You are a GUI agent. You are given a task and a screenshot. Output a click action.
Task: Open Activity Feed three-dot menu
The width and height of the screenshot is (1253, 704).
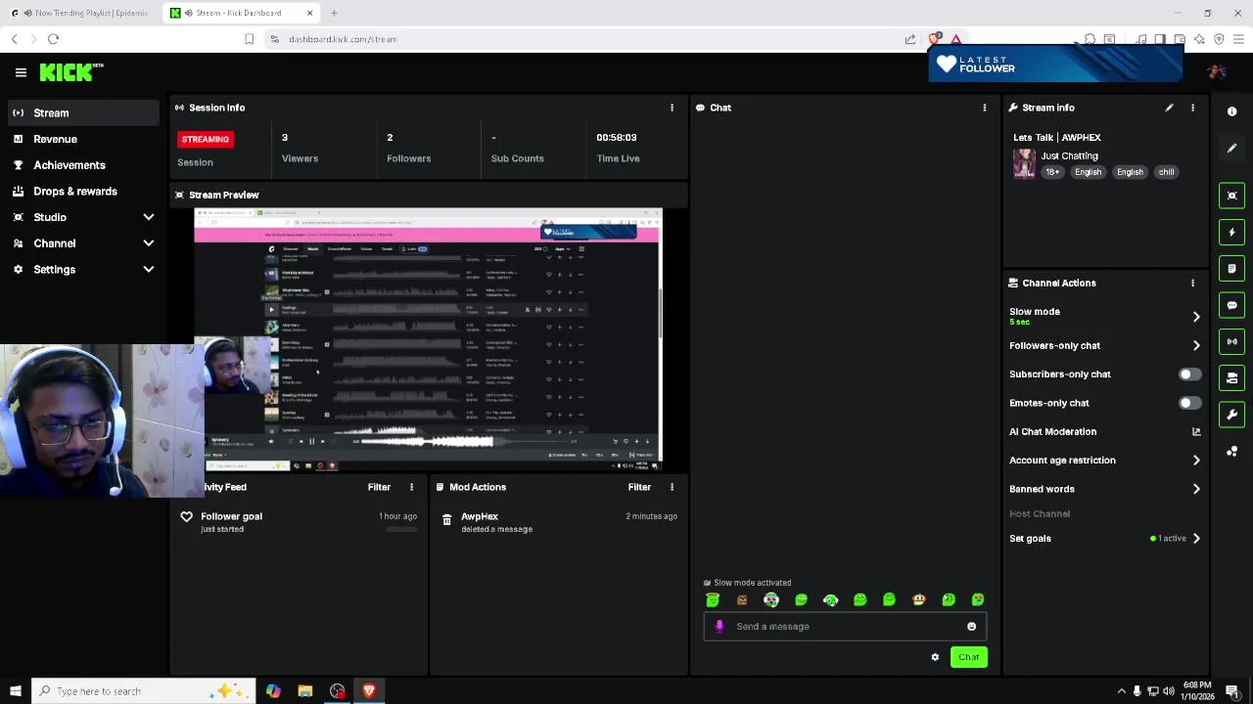click(x=411, y=487)
